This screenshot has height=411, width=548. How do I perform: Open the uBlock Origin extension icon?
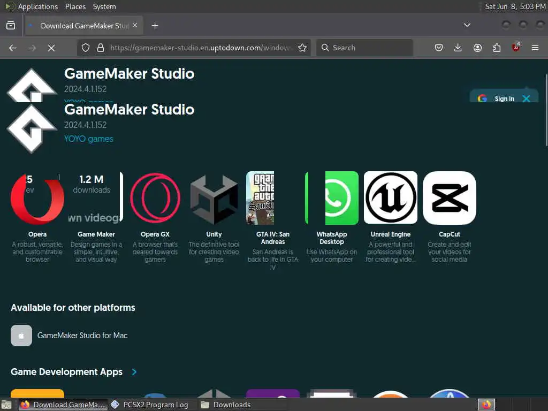(x=516, y=47)
